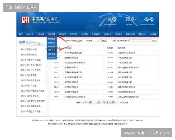The image size is (175, 140).
Task: Open 期货公司高管人员信息 in the sidebar
Action: coord(31,60)
